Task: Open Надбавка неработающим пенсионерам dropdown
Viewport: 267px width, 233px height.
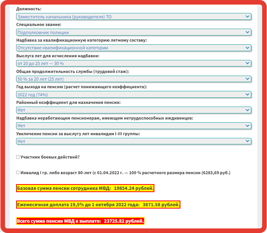Action: [x=134, y=126]
